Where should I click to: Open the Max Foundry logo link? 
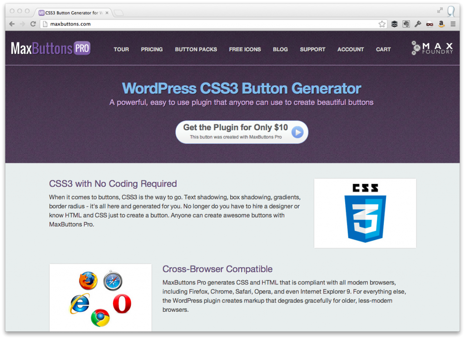pyautogui.click(x=432, y=48)
